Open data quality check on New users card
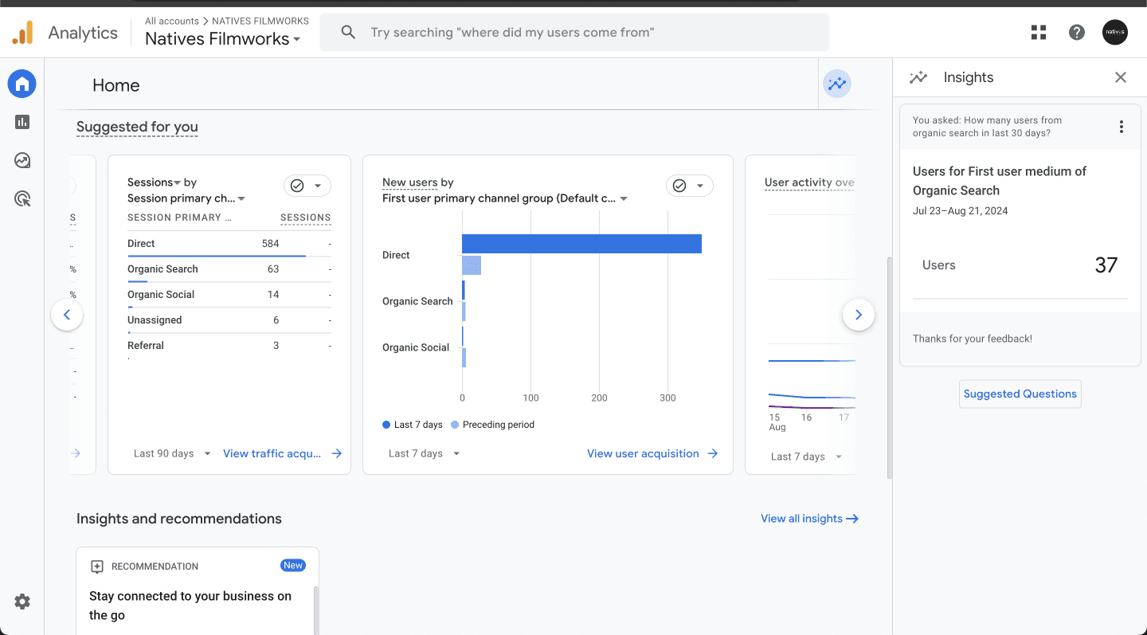 click(690, 186)
